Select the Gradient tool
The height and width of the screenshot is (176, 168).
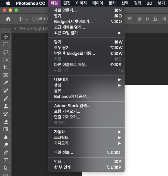pyautogui.click(x=6, y=129)
